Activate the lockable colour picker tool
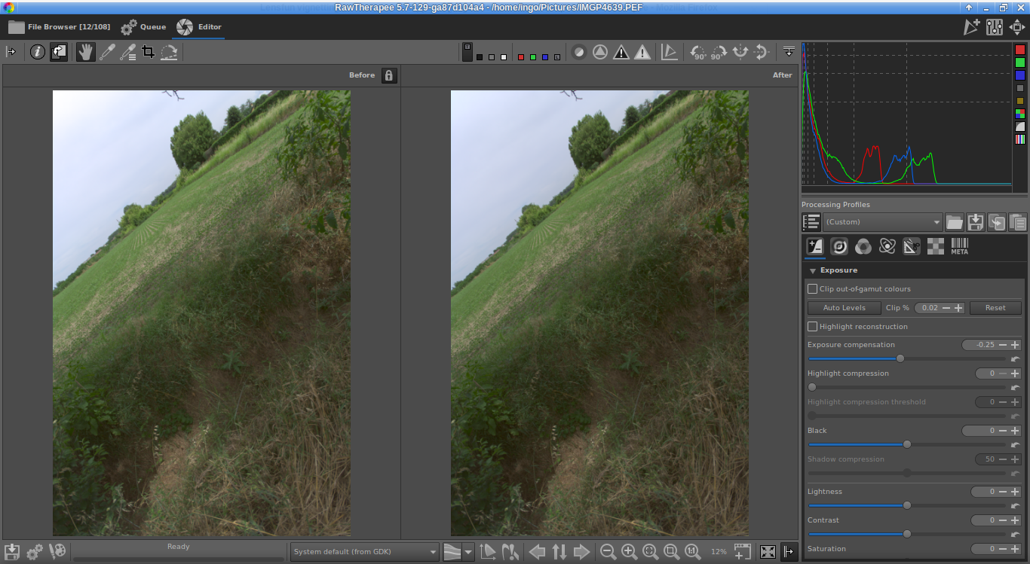This screenshot has width=1030, height=564. point(127,52)
